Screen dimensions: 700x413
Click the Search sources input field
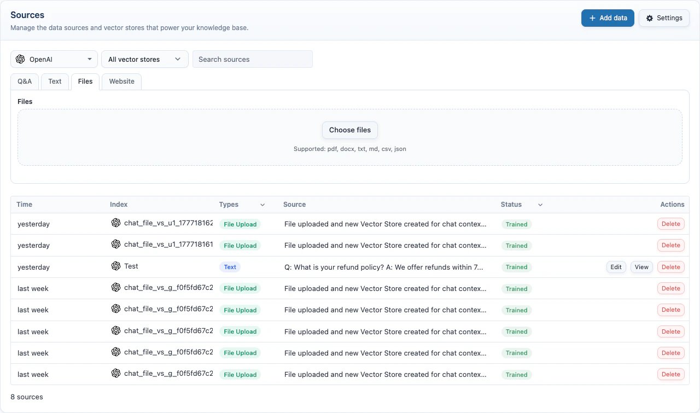tap(253, 59)
